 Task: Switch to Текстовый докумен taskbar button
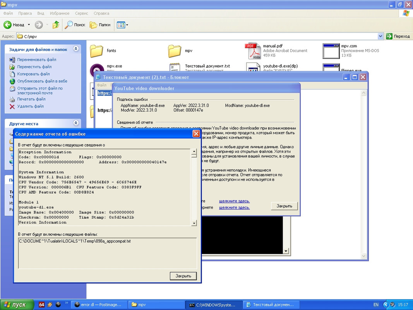[271, 305]
